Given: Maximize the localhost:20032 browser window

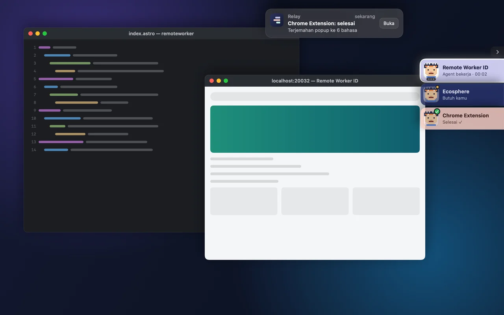Looking at the screenshot, I should 226,81.
